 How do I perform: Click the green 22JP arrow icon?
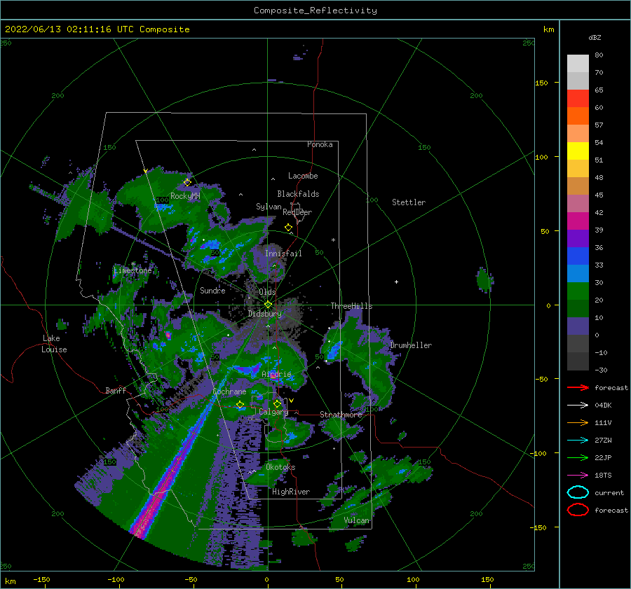[578, 457]
